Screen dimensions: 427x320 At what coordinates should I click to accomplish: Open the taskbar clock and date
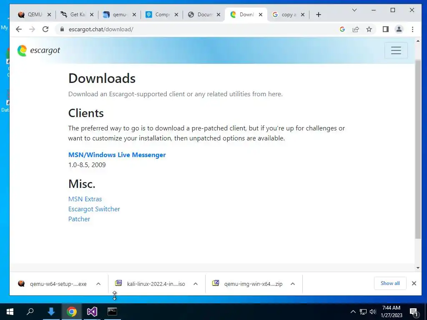391,312
